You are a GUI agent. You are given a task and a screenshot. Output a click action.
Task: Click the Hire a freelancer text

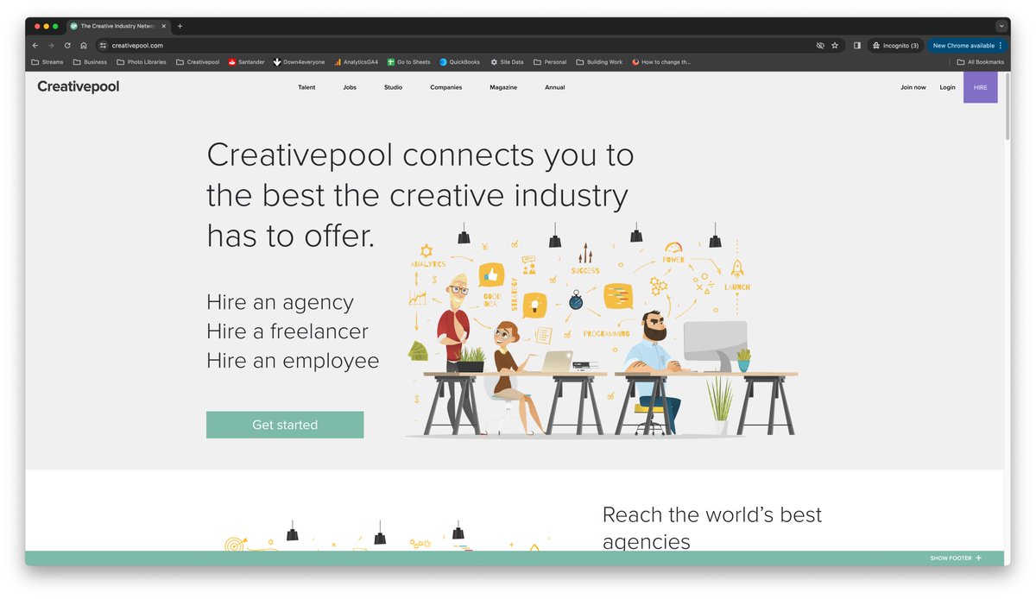coord(287,331)
